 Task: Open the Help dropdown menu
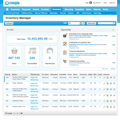click(x=105, y=3)
